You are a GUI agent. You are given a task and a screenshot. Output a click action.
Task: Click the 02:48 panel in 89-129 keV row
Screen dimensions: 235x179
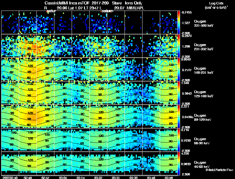28,116
